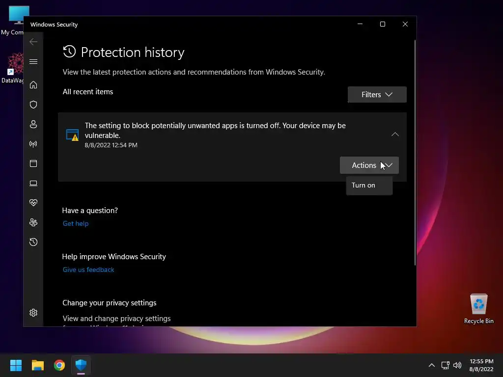Follow the Get help link
The height and width of the screenshot is (377, 503).
point(75,223)
